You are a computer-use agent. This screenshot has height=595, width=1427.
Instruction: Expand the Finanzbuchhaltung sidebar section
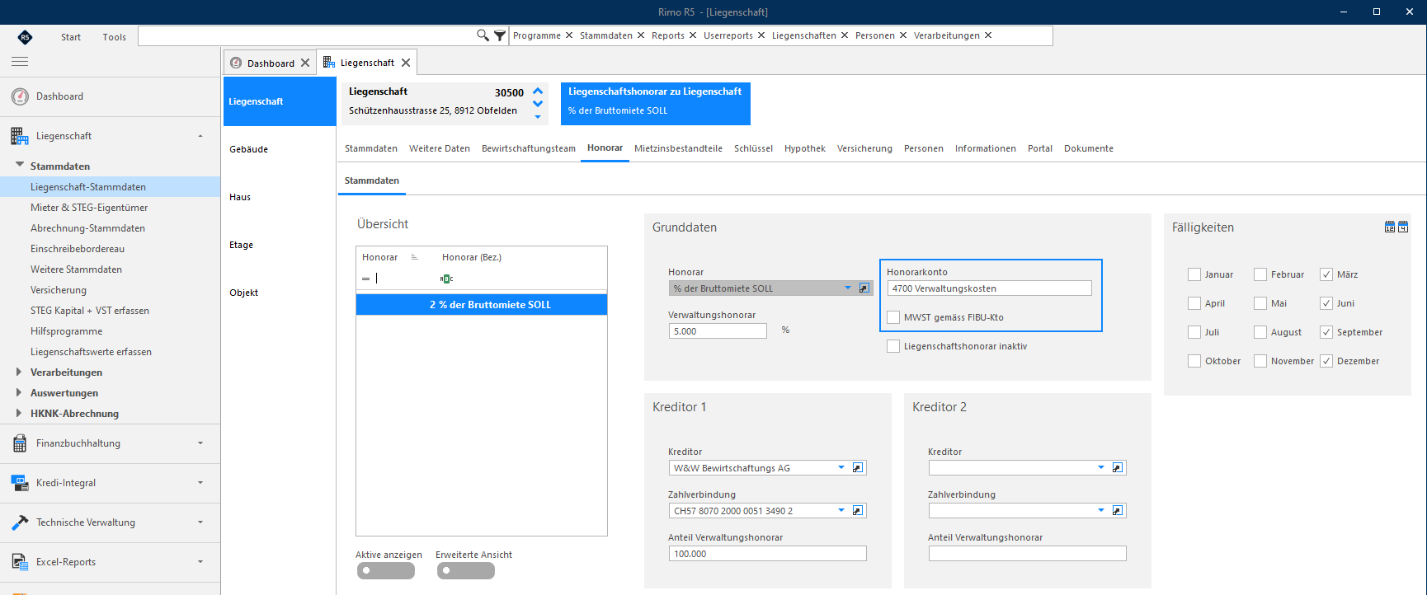coord(200,443)
